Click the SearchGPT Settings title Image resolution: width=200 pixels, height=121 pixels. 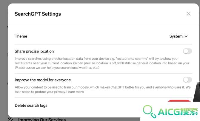point(38,14)
